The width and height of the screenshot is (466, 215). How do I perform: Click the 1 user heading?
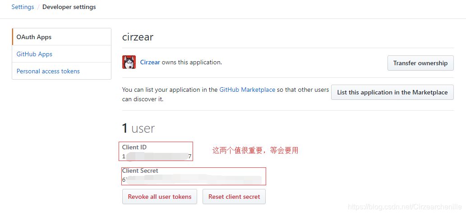click(138, 129)
